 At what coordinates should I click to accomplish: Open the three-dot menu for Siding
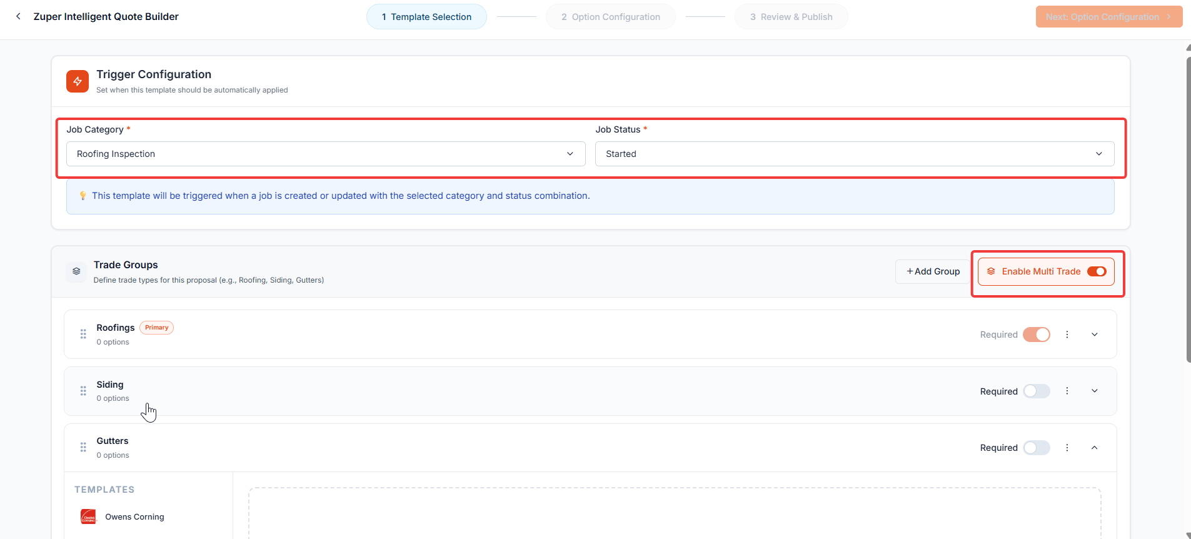pos(1067,391)
